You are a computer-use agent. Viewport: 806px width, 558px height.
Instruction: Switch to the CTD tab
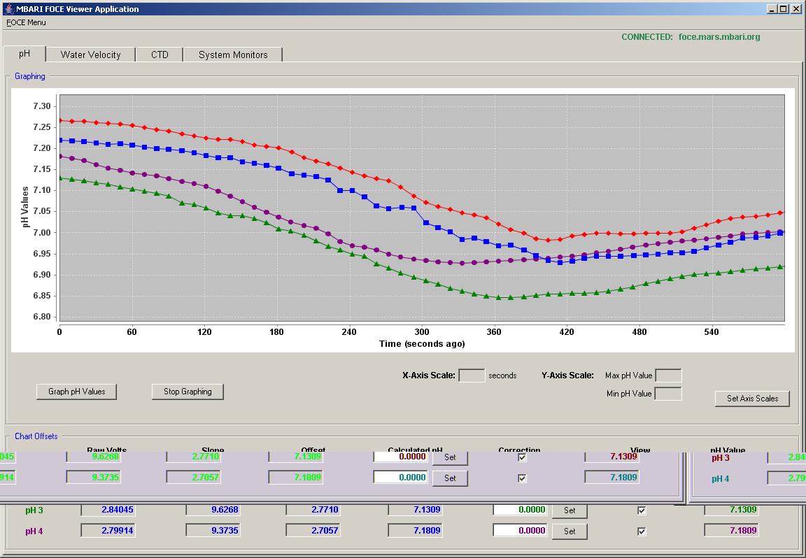(x=160, y=55)
